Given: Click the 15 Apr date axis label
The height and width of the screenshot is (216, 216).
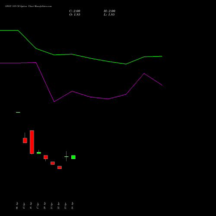Looking at the screenshot, I should [24, 206].
